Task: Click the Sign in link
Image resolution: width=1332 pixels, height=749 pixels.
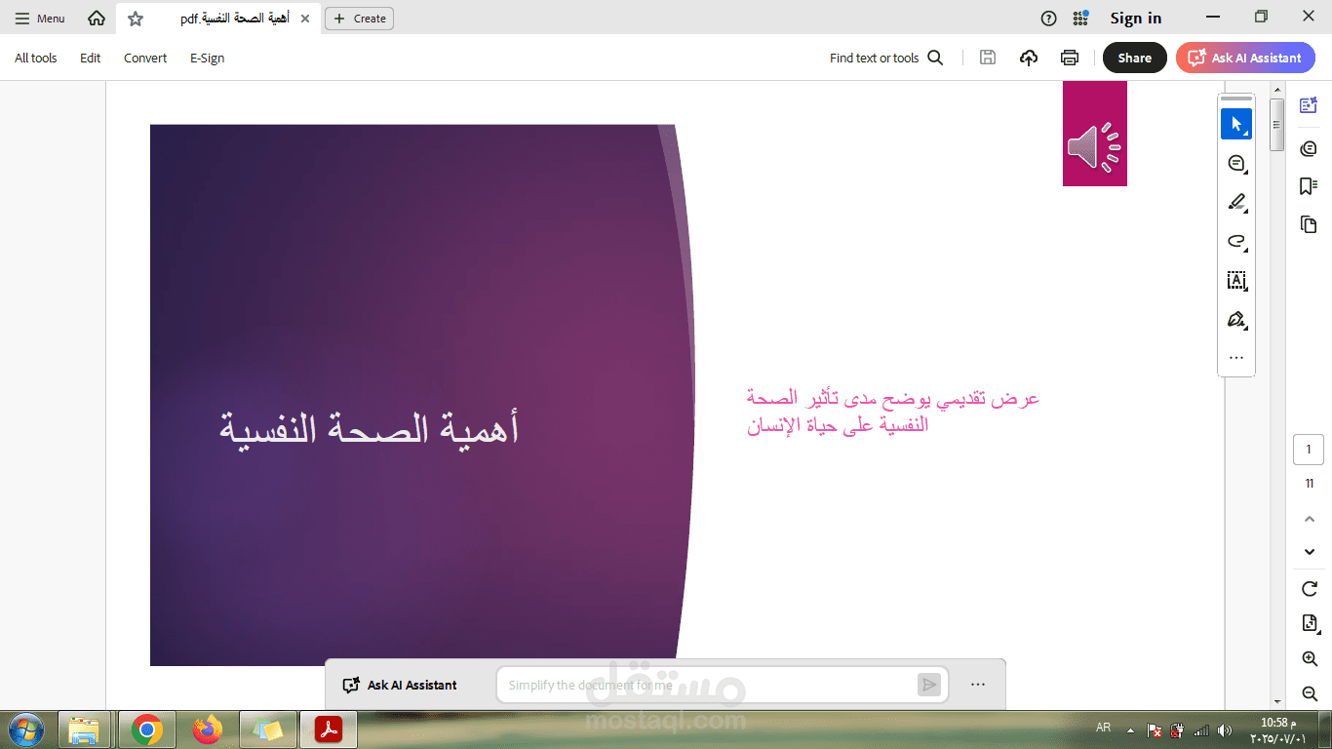Action: pyautogui.click(x=1136, y=19)
